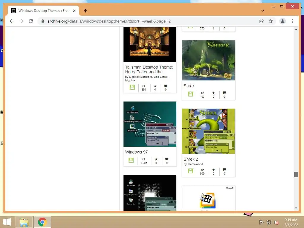Click the Shrek 2 floppy disk icon
304x228 pixels.
[x=191, y=171]
